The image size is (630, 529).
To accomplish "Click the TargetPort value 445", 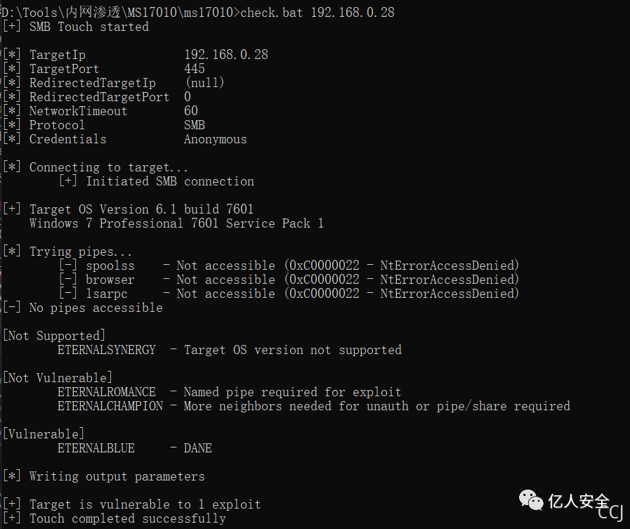I will coord(195,69).
